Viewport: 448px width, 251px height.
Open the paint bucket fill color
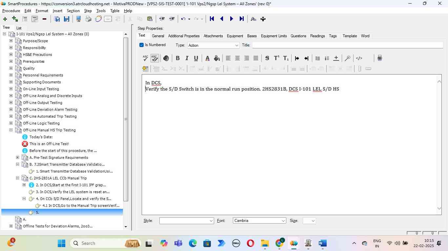point(216,58)
